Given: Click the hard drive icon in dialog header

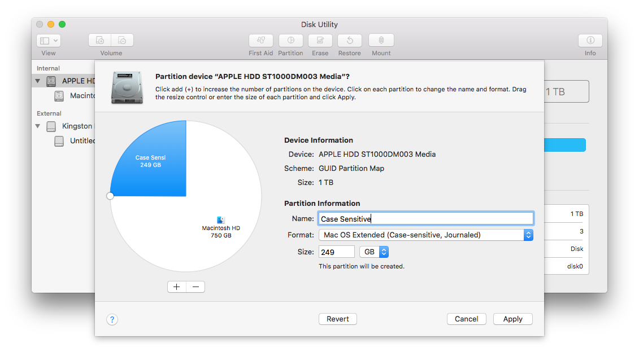Looking at the screenshot, I should 127,87.
